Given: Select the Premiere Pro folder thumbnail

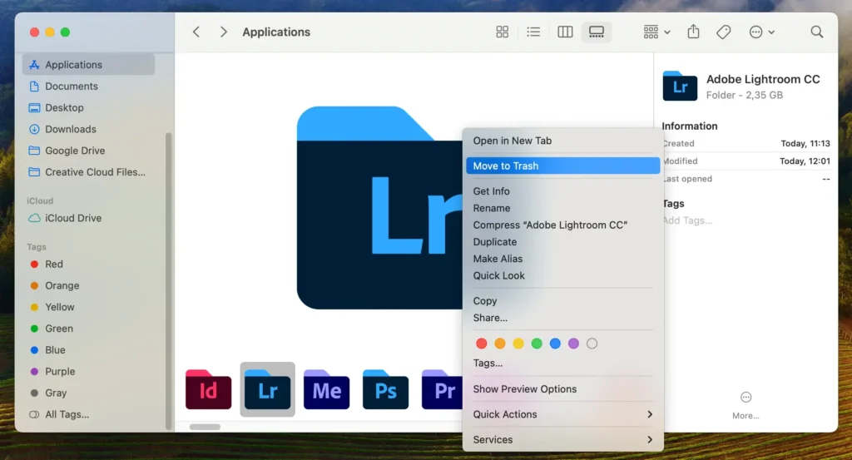Looking at the screenshot, I should [442, 389].
